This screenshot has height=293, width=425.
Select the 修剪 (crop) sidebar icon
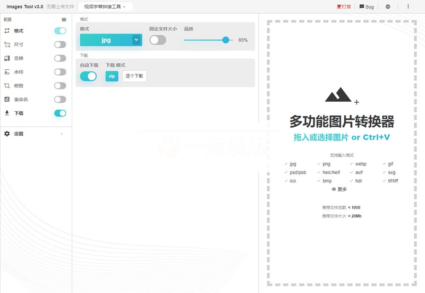(7, 85)
